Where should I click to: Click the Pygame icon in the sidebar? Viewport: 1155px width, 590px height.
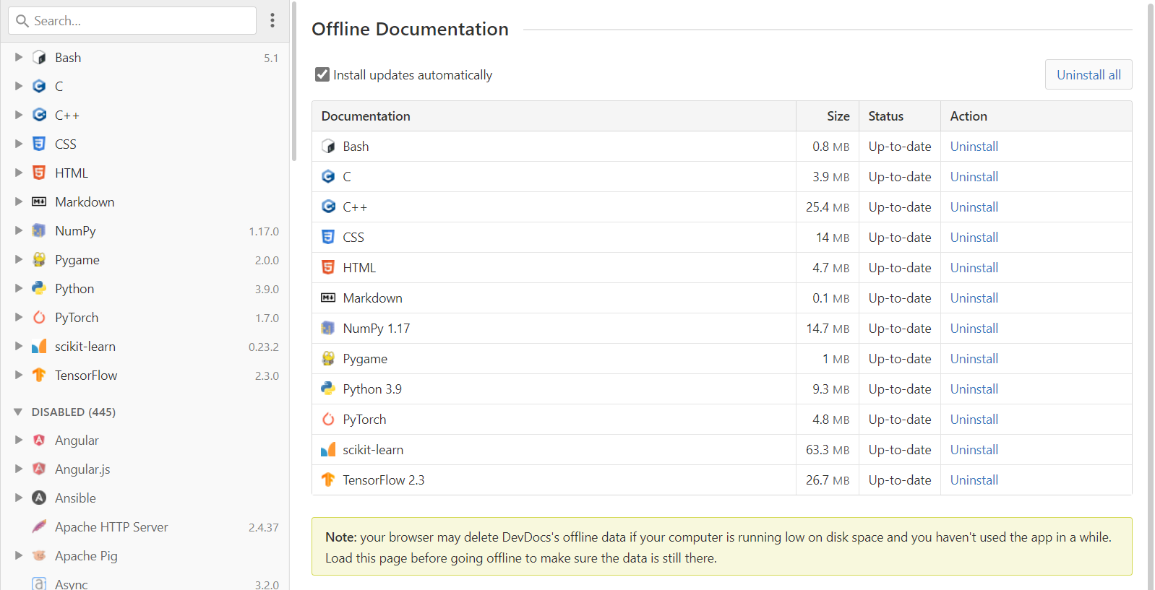point(39,259)
